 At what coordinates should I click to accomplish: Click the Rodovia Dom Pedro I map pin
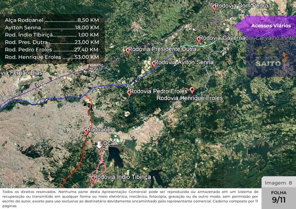pos(214,8)
